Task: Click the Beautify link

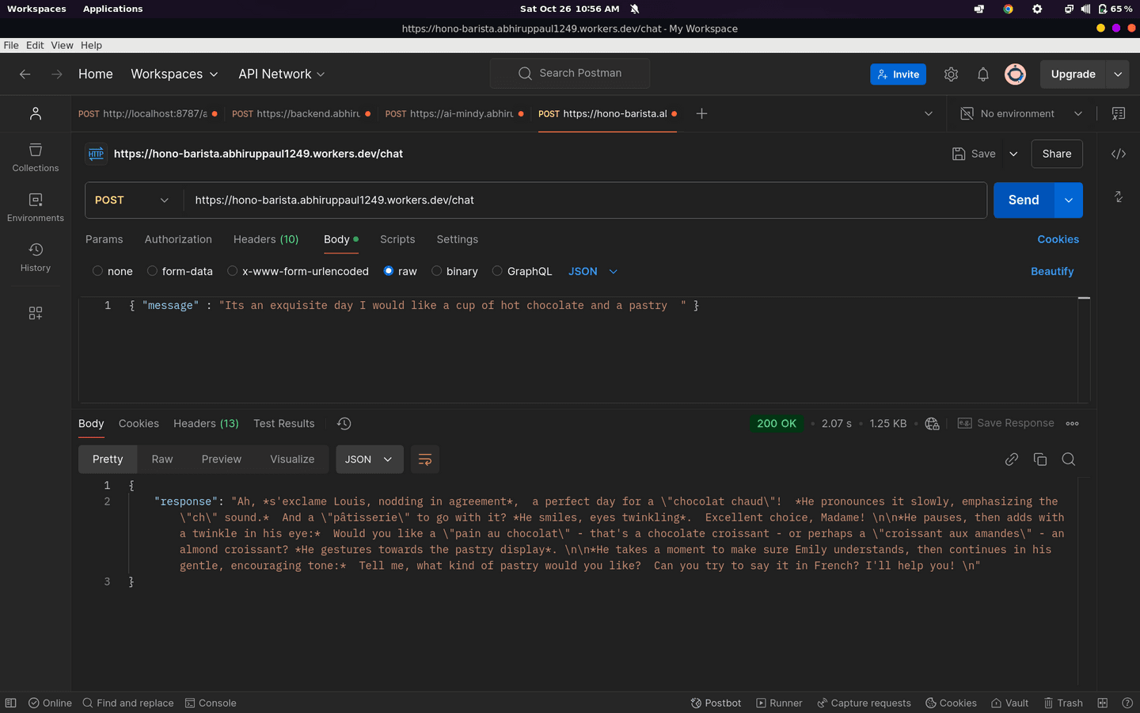Action: [1052, 271]
